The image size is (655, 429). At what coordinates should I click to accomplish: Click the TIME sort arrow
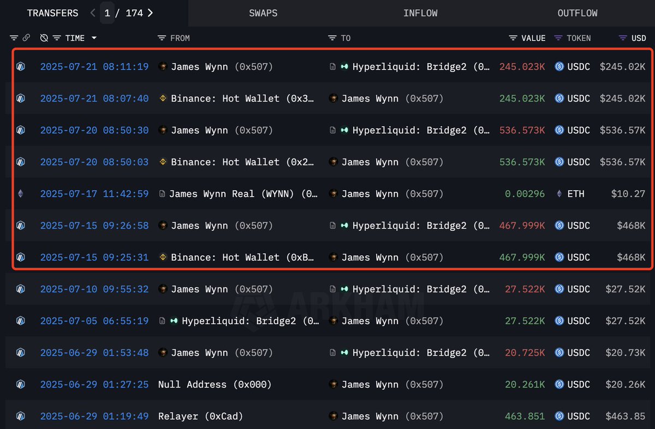pos(94,38)
